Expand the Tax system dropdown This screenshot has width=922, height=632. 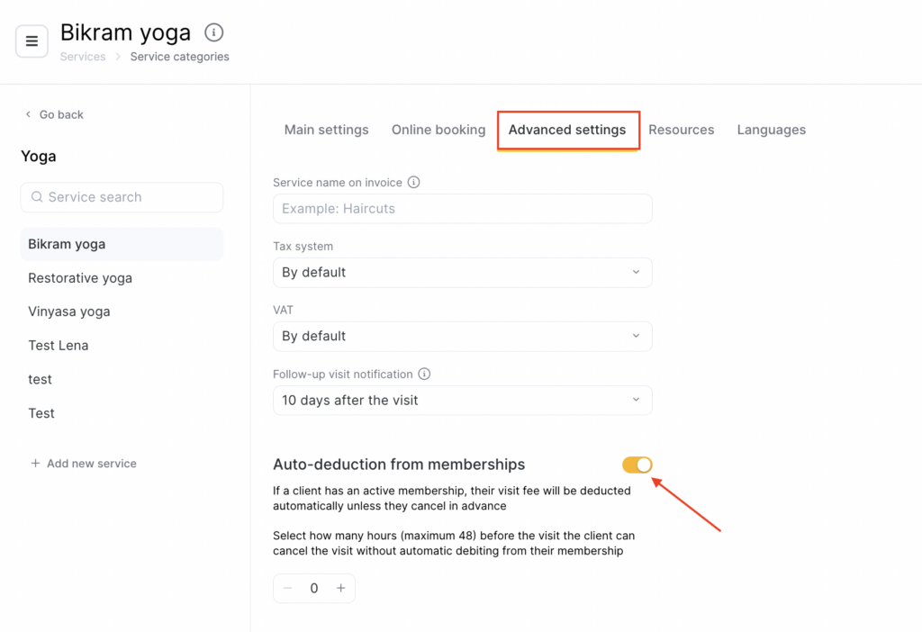point(462,272)
